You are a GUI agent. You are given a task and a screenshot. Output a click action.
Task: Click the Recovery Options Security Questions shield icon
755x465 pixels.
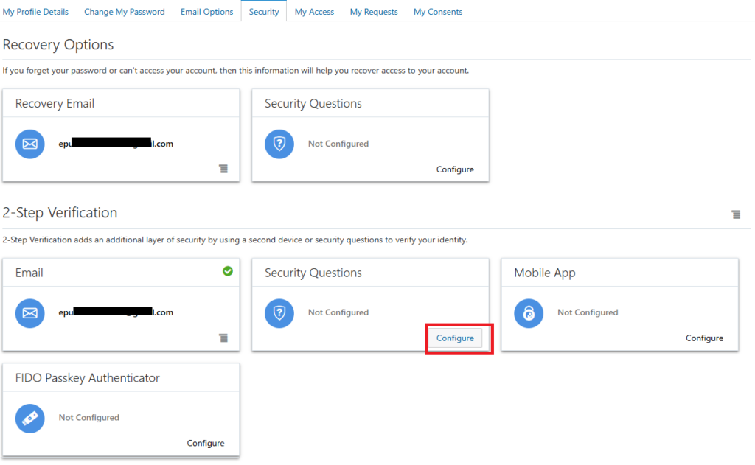point(279,144)
